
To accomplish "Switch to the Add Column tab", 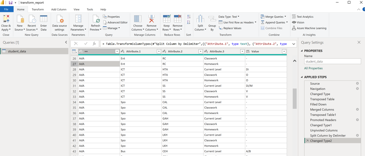I will click(x=59, y=9).
